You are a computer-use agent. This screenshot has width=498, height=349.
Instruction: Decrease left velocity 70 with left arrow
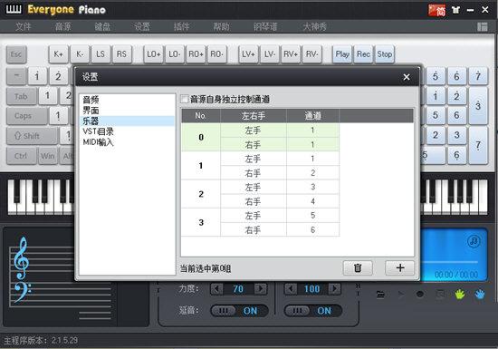point(217,289)
